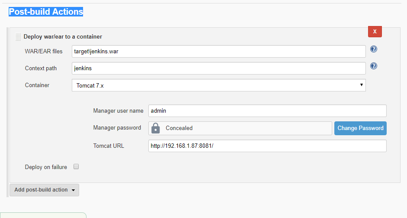
Task: Open the Container dropdown showing Tomcat 7.x
Action: click(x=218, y=85)
